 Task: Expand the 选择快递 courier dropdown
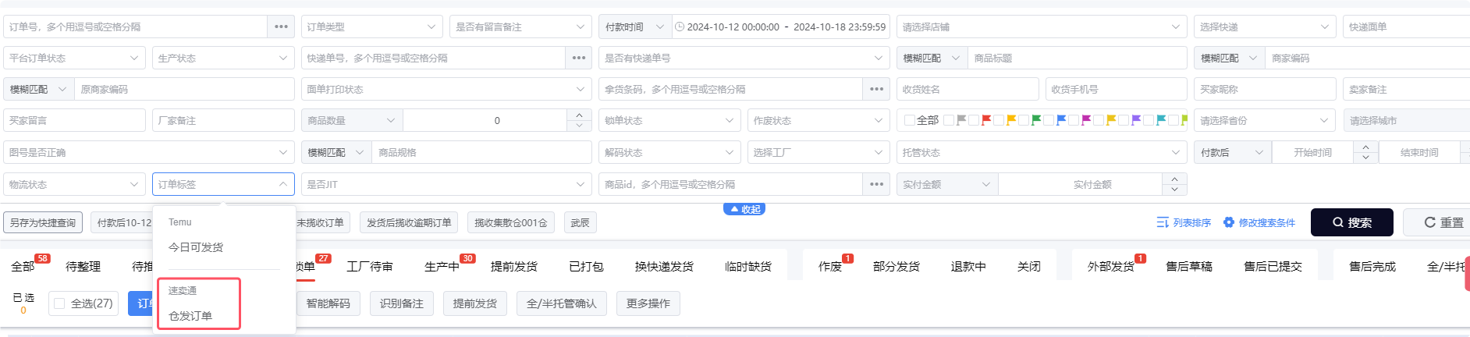tap(1265, 27)
